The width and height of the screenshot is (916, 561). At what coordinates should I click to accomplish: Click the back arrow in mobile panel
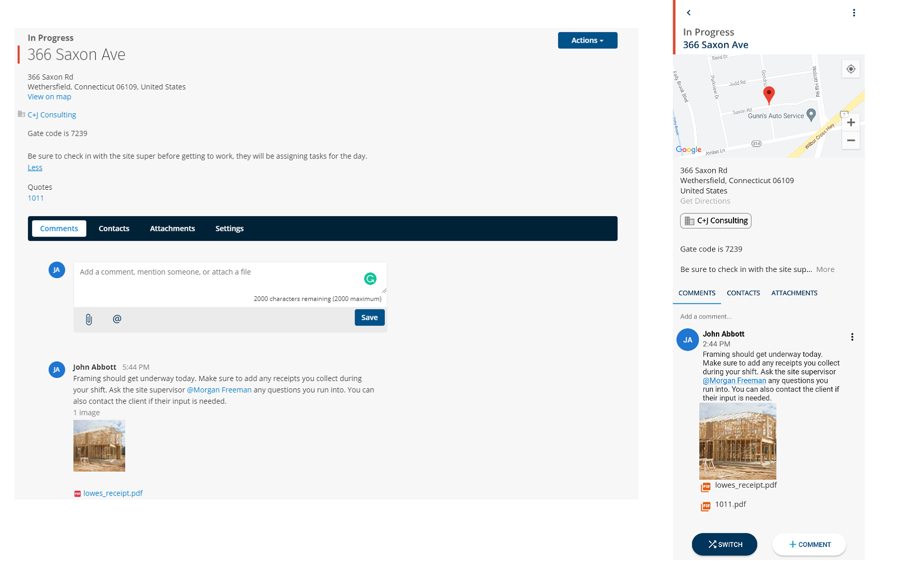[688, 12]
